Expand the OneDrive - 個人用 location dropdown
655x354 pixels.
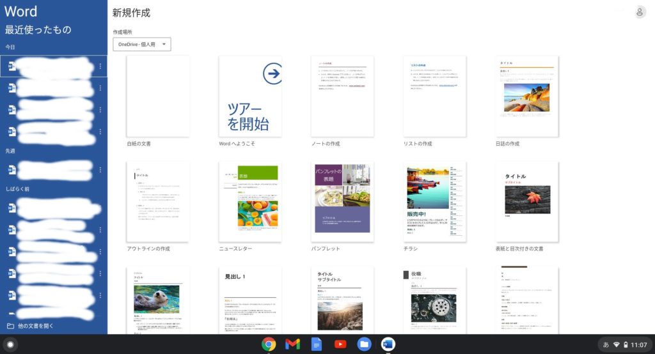tap(141, 44)
